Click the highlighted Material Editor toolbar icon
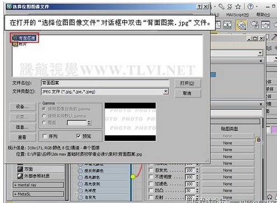The width and height of the screenshot is (277, 203). tap(241, 25)
